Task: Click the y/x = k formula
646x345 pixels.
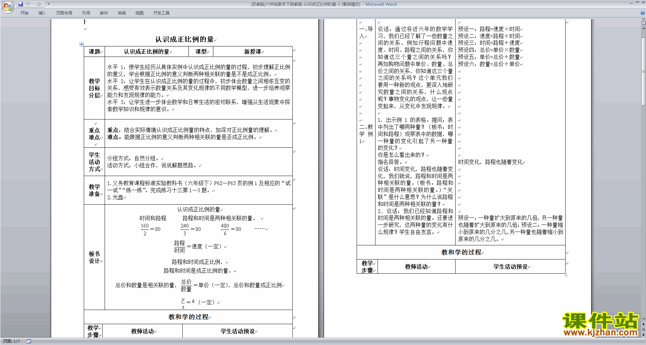Action: tap(198, 303)
